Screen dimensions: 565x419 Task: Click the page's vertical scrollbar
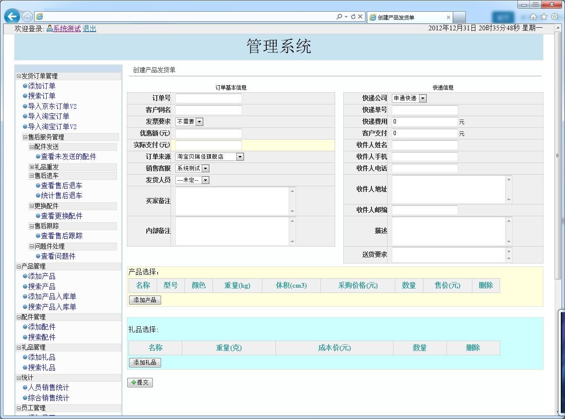click(558, 156)
